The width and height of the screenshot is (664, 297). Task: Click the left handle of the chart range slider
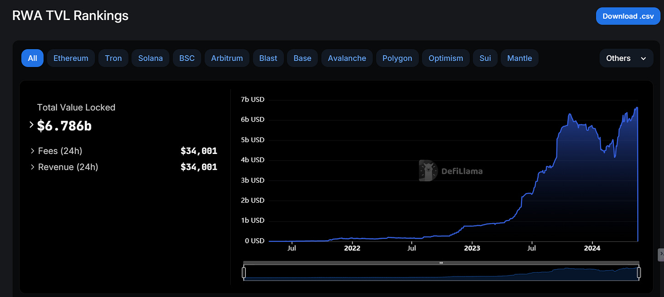pos(244,273)
